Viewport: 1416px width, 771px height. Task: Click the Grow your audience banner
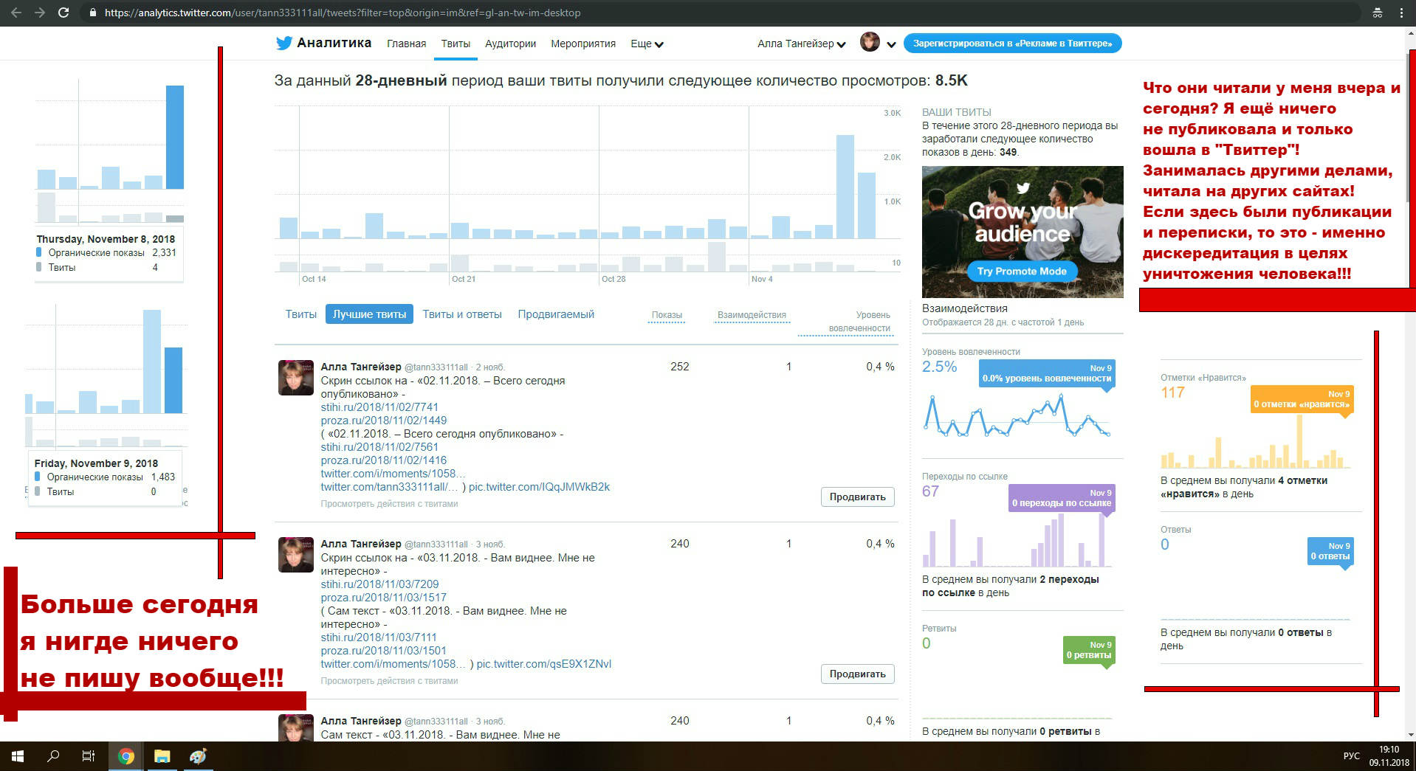click(1023, 232)
